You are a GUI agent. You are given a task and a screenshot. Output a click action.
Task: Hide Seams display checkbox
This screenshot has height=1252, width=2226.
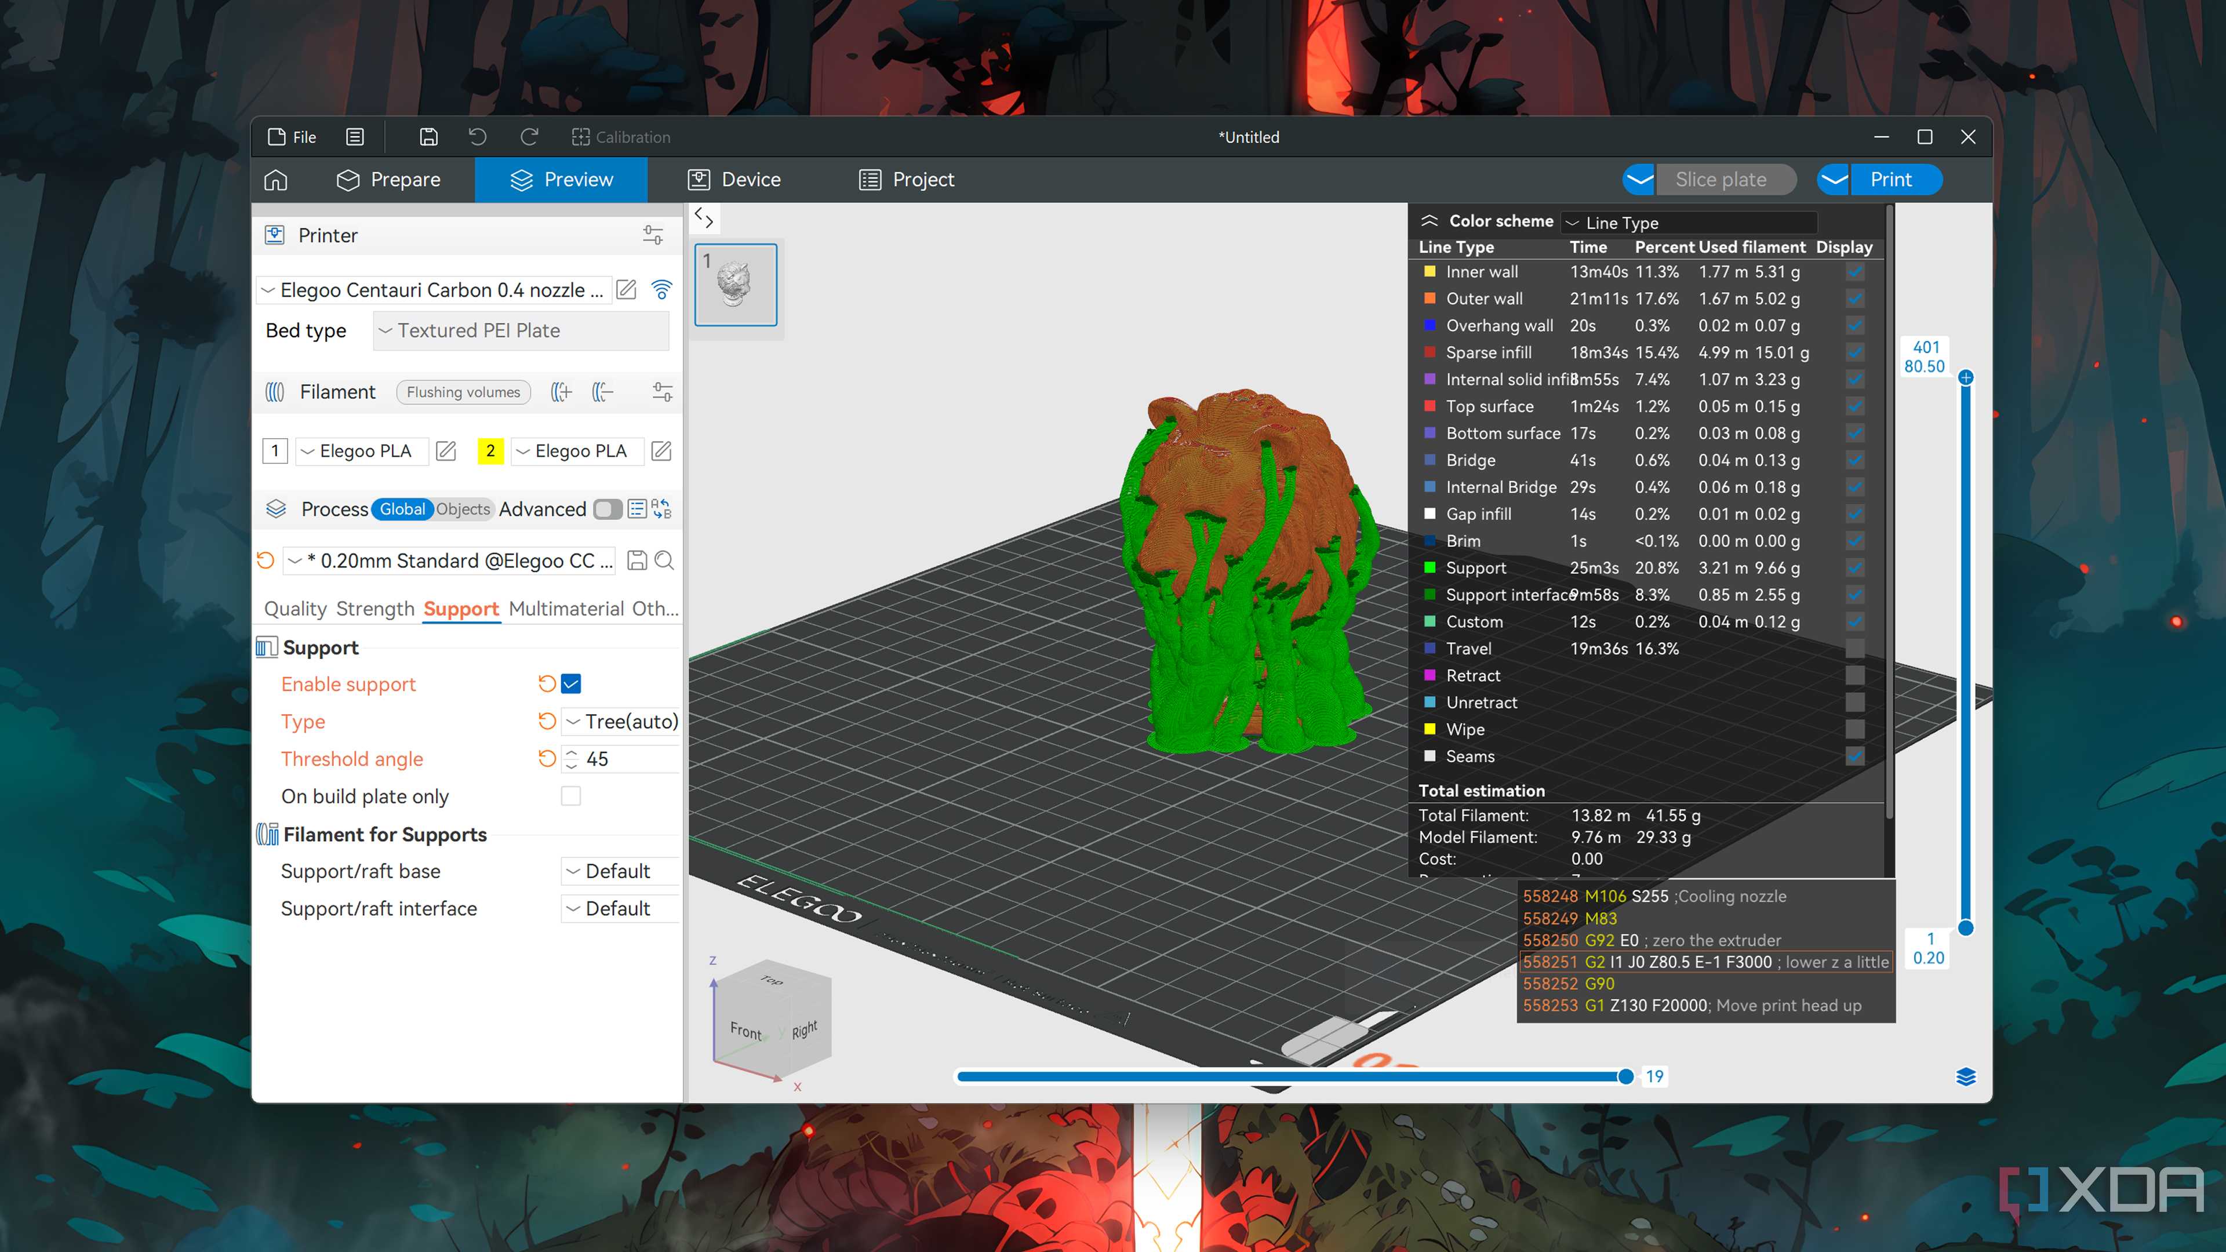[1854, 756]
